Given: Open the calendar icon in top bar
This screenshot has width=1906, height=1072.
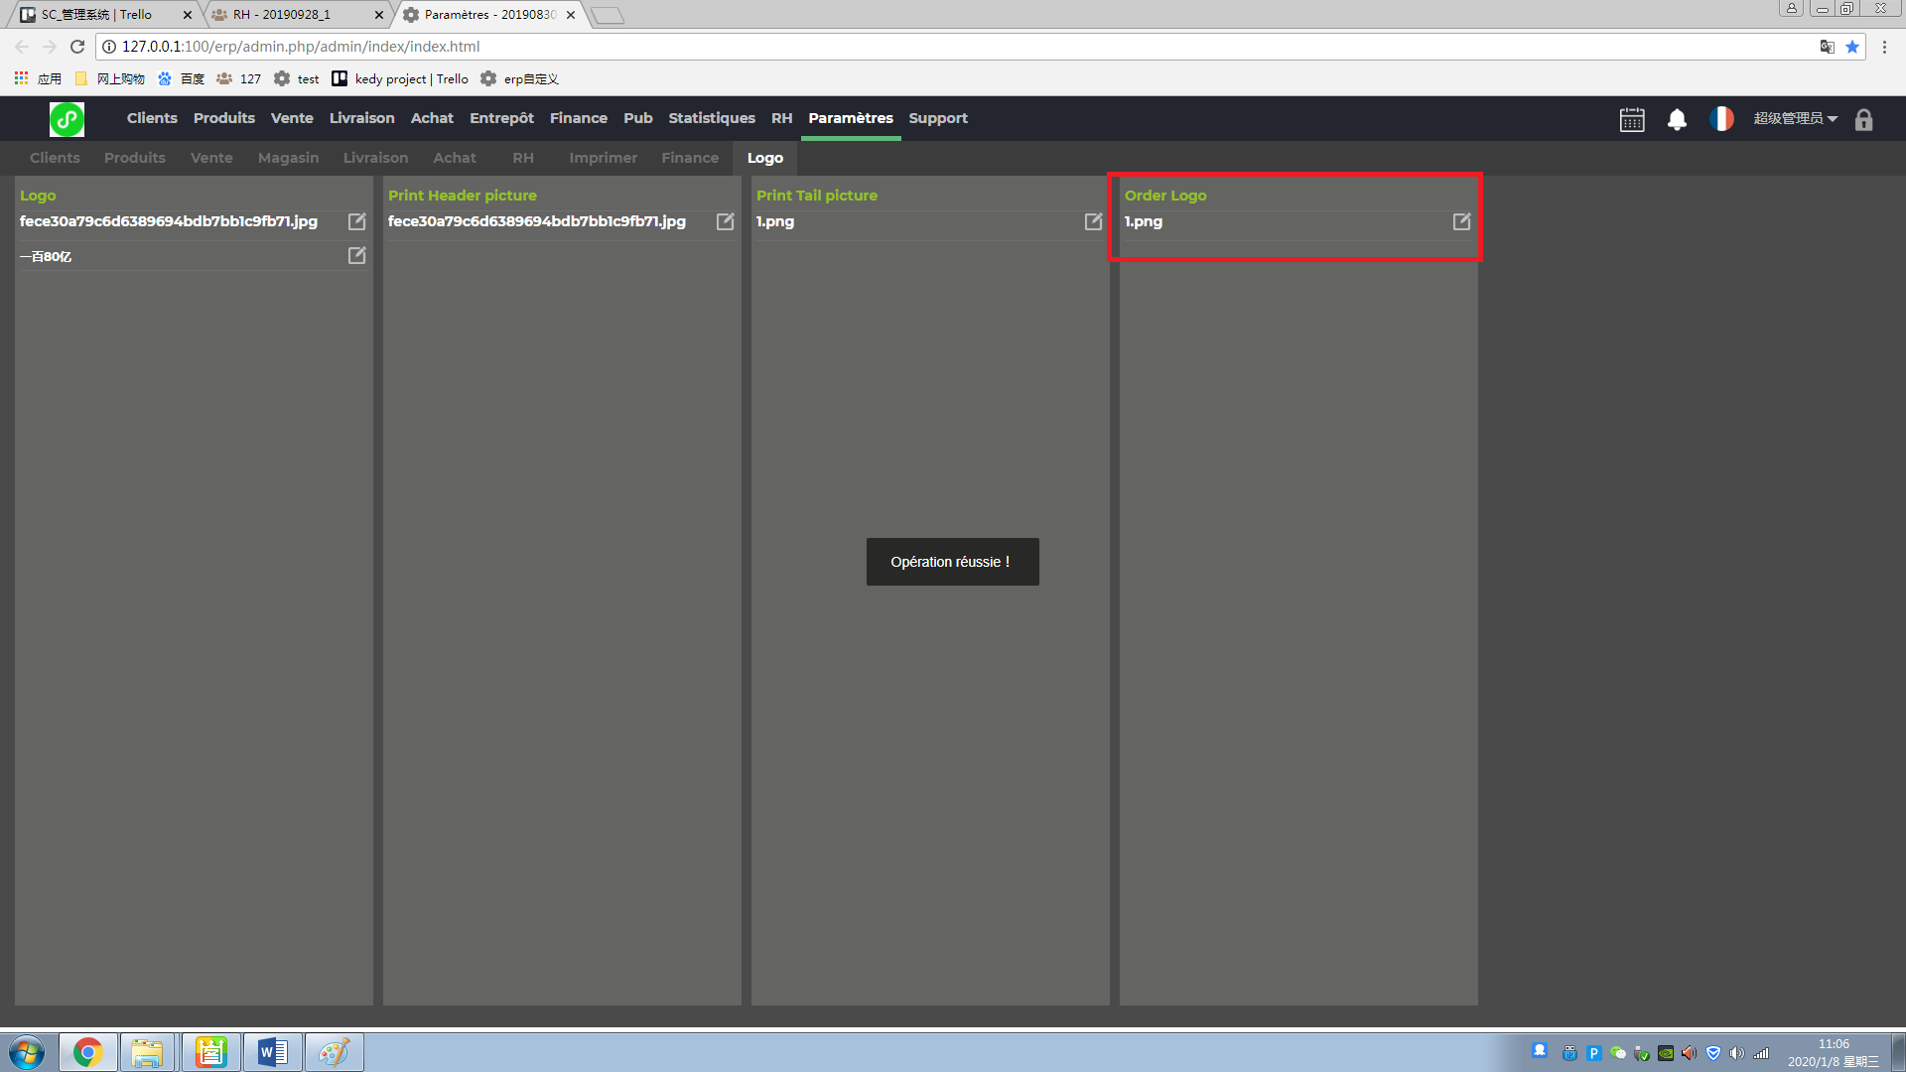Looking at the screenshot, I should click(x=1632, y=119).
